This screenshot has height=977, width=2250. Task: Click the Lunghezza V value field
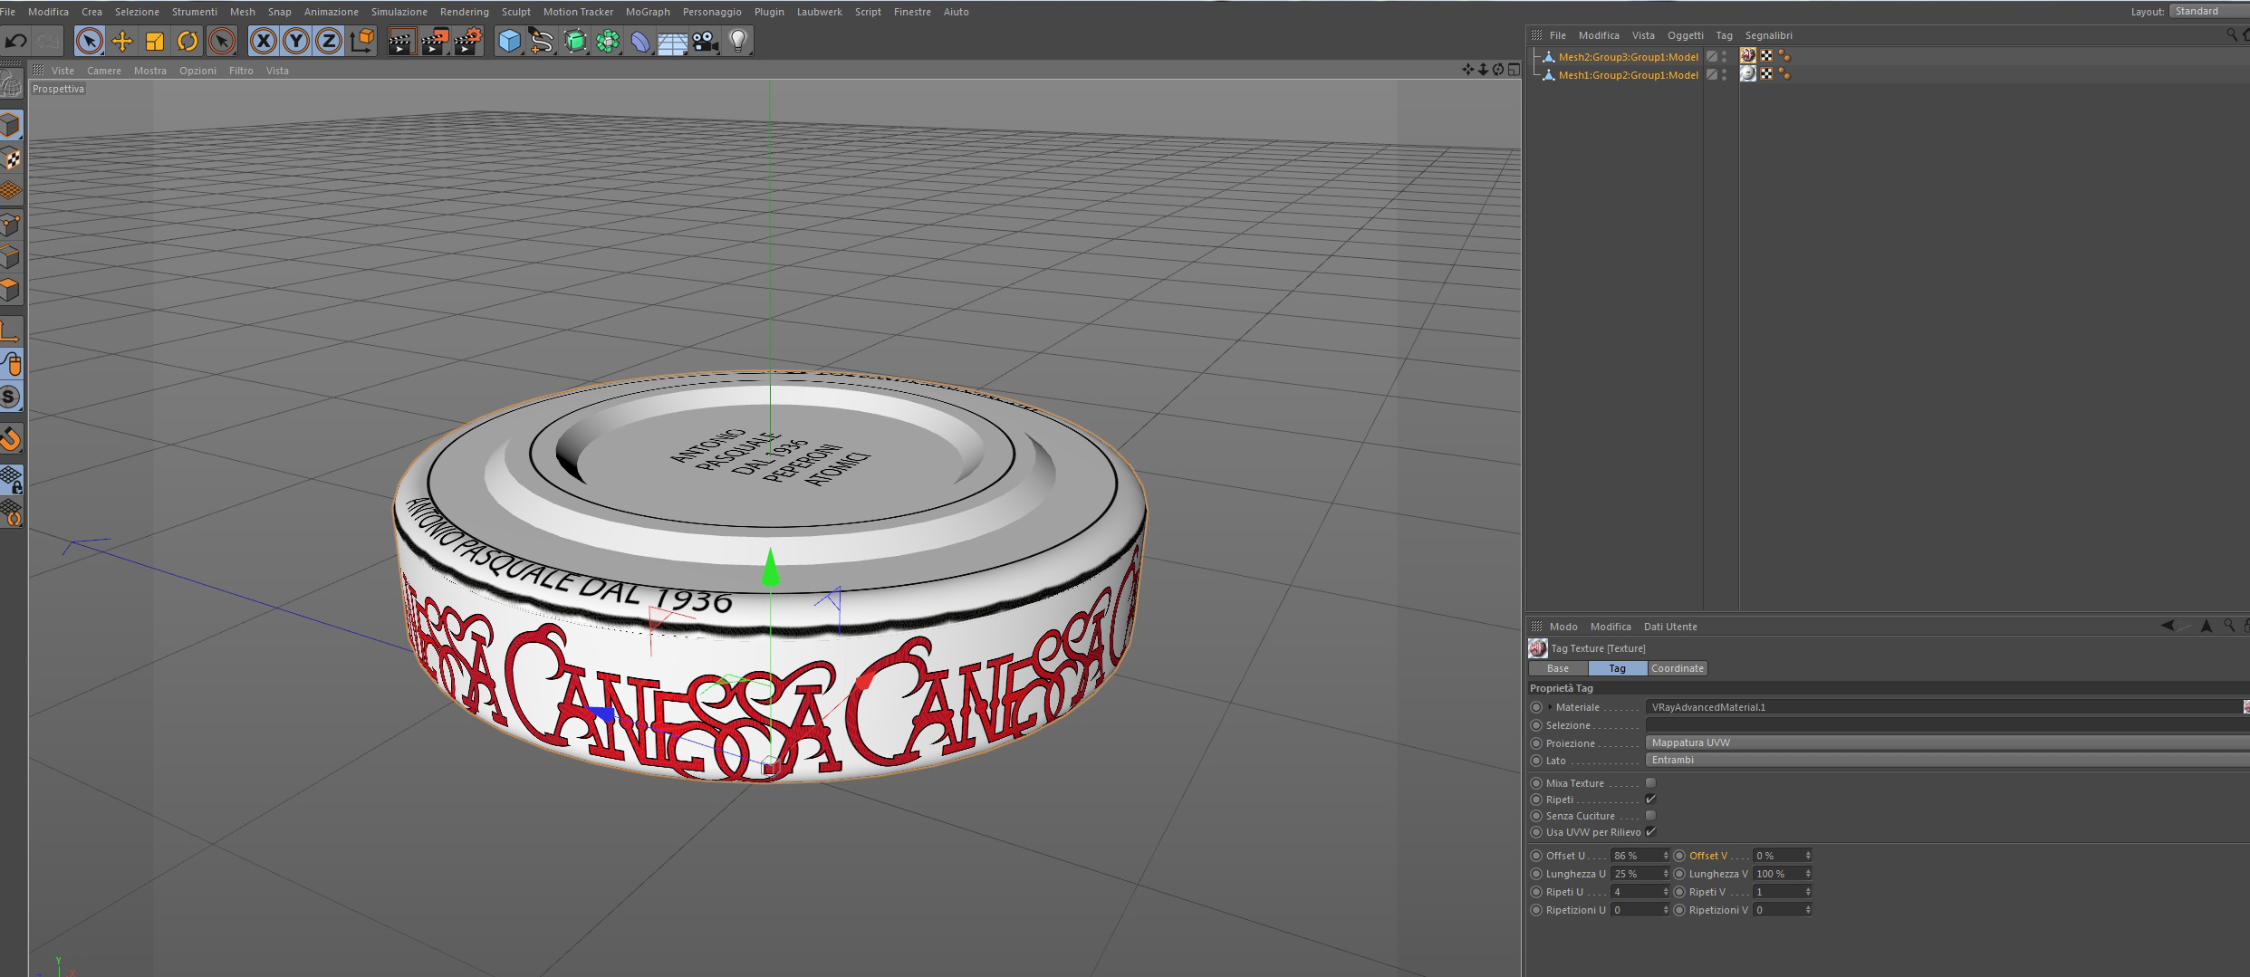pos(1777,874)
